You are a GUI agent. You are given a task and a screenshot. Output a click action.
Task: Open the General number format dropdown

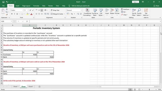point(81,10)
